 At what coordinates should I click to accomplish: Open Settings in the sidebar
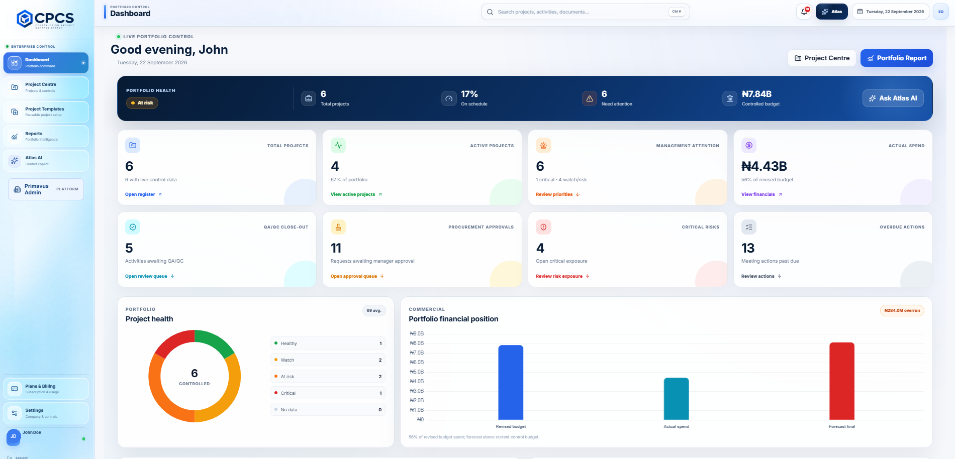[46, 413]
